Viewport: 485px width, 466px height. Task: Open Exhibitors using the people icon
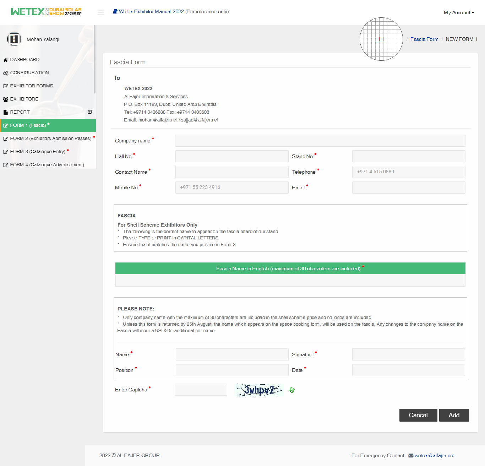(6, 99)
